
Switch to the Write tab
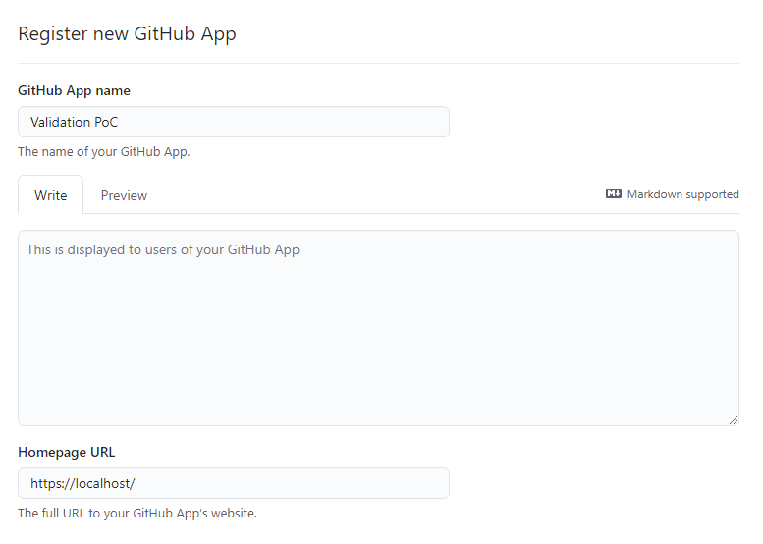(x=51, y=195)
